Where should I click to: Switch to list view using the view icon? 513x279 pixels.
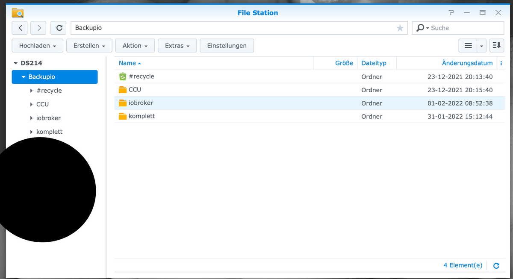[468, 46]
